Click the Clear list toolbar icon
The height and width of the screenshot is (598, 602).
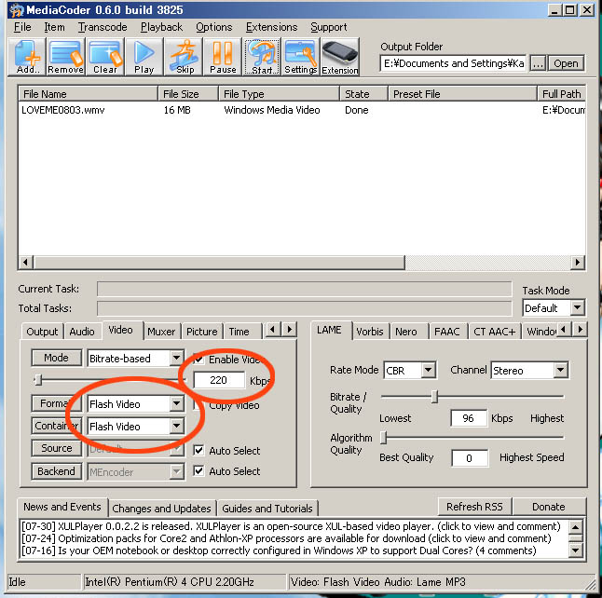click(105, 57)
